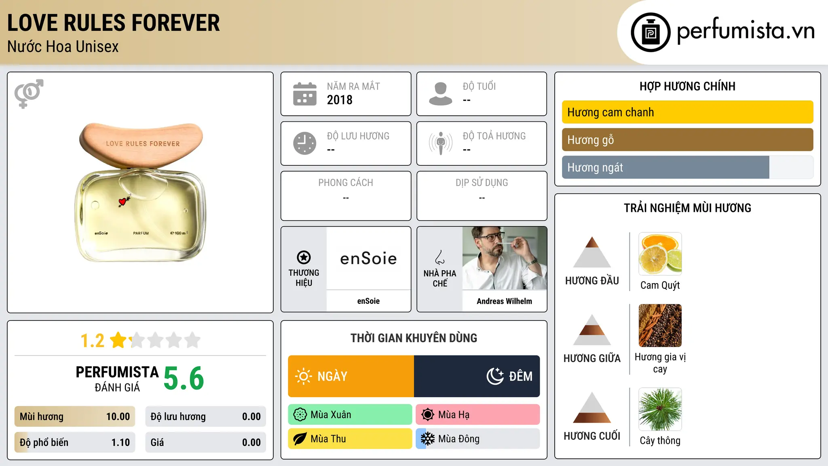
Task: Click the top-note pyramid icon for Hương đầu
Action: [592, 252]
